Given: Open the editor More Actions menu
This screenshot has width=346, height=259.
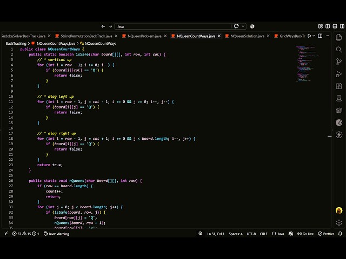Looking at the screenshot, I should 327,36.
